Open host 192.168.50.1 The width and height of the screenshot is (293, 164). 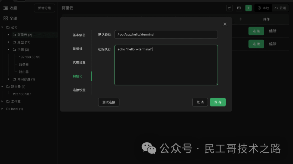22,94
